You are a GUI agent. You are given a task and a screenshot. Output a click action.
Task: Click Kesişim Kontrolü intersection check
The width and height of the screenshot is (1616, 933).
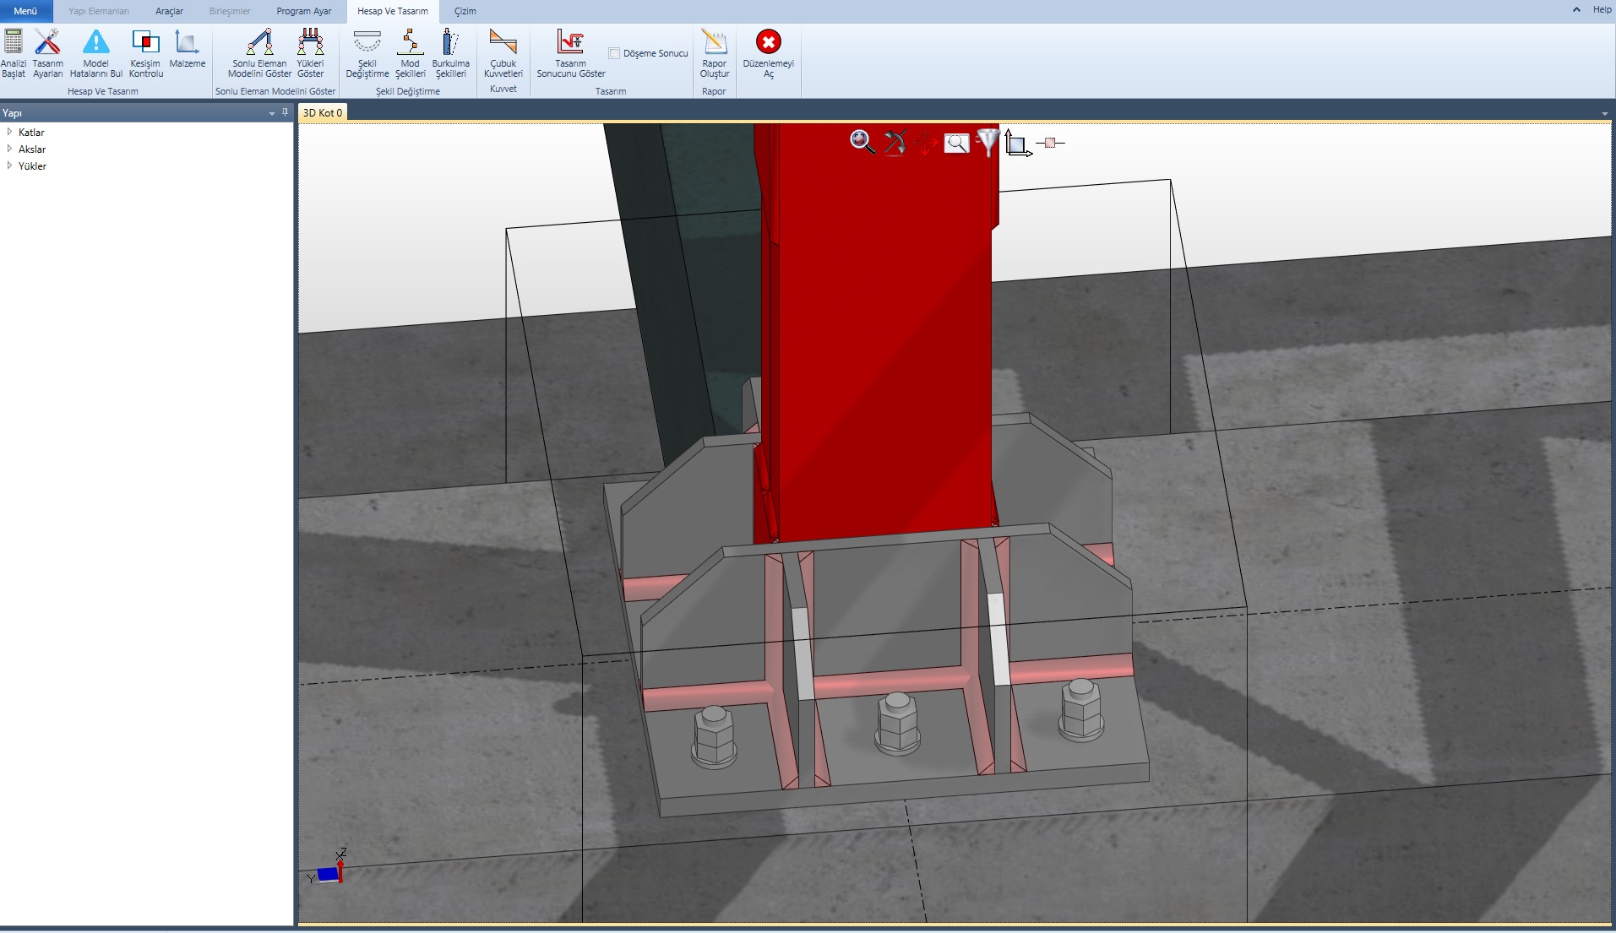(145, 53)
